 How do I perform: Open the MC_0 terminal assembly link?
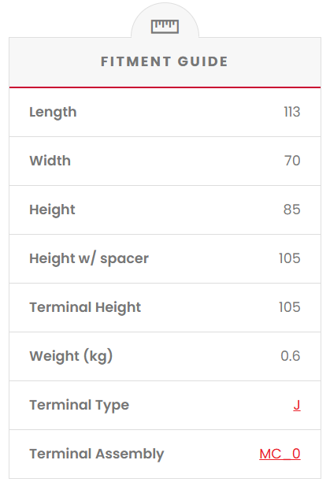[x=280, y=454]
